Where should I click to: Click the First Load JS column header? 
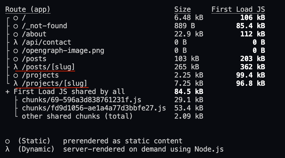pyautogui.click(x=238, y=9)
